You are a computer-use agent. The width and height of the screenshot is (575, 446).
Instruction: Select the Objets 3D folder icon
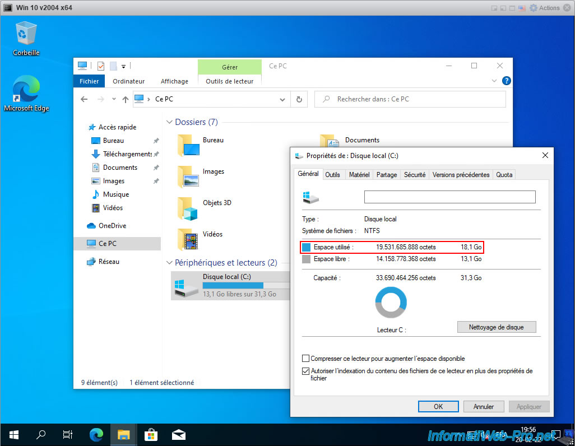pyautogui.click(x=188, y=208)
